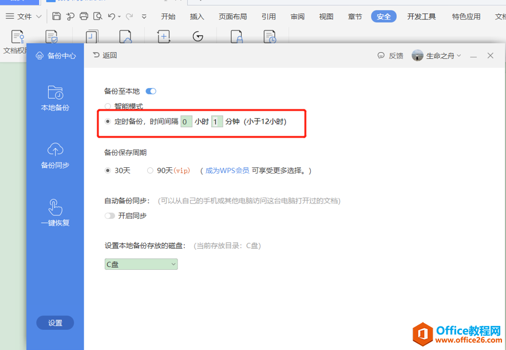Viewport: 506px width, 350px height.
Task: Open the 备份同步 cloud sync section
Action: tap(55, 155)
